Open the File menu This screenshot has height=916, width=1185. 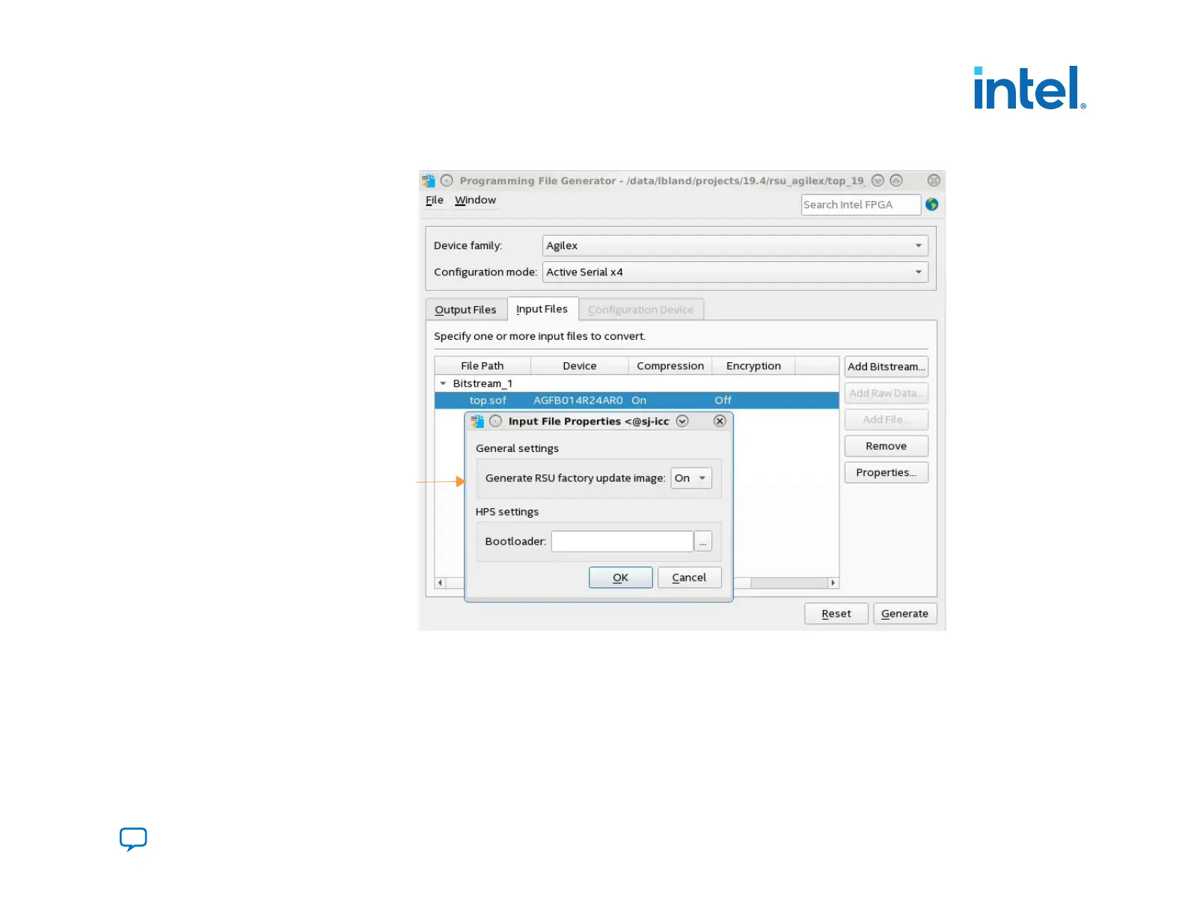coord(435,200)
